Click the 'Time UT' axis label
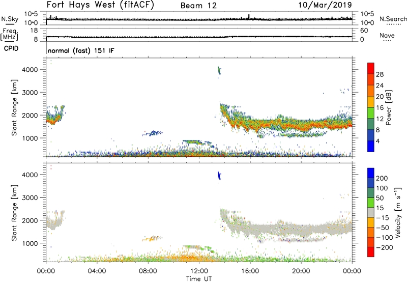The image size is (407, 282). [199, 279]
